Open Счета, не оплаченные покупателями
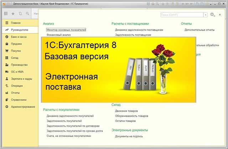 69,136
